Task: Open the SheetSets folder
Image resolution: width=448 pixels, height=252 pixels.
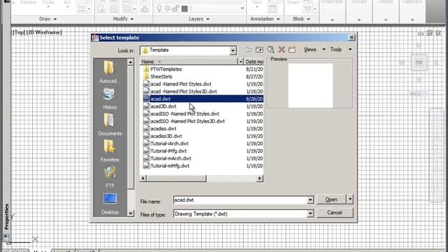Action: click(x=161, y=76)
